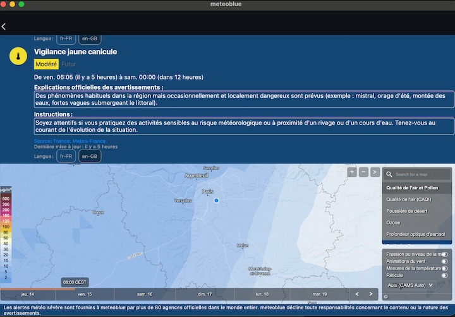Viewport: 455px width, 317px height.
Task: Enable Animations du vent switch
Action: pos(444,261)
